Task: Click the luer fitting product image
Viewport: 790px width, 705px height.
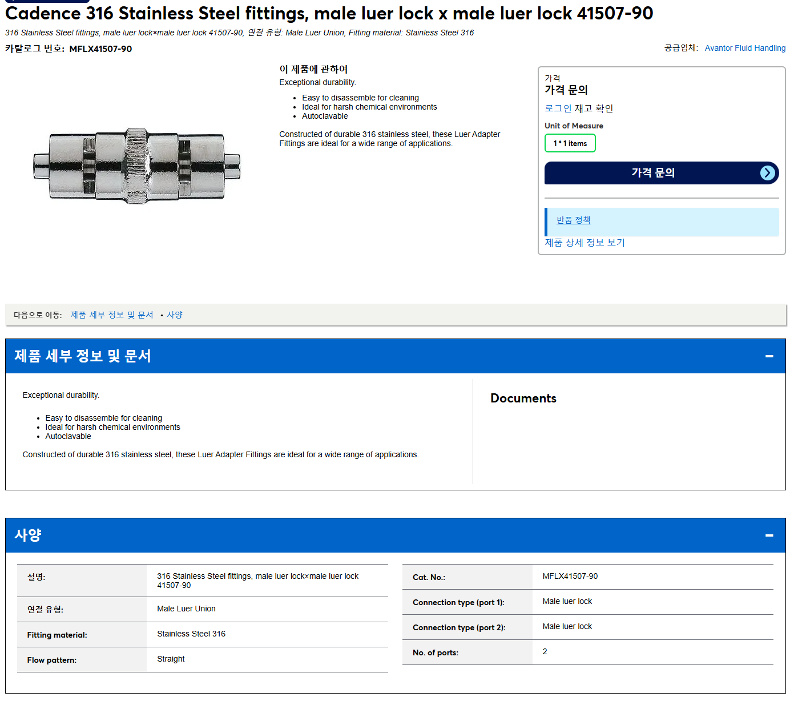Action: pos(137,166)
